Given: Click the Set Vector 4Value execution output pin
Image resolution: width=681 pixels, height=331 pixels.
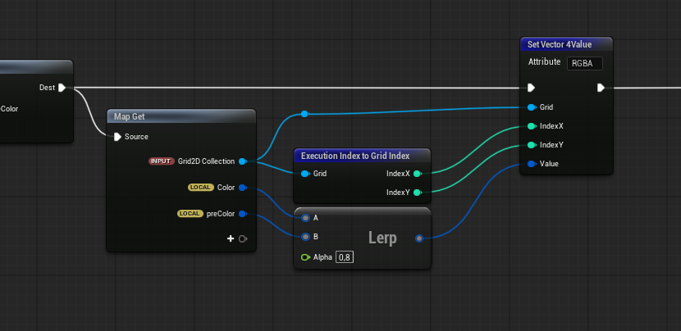Looking at the screenshot, I should point(601,88).
